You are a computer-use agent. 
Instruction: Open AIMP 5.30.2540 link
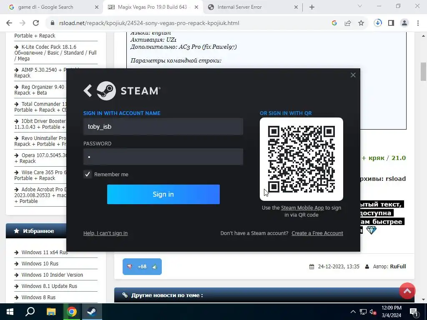[x=40, y=72]
